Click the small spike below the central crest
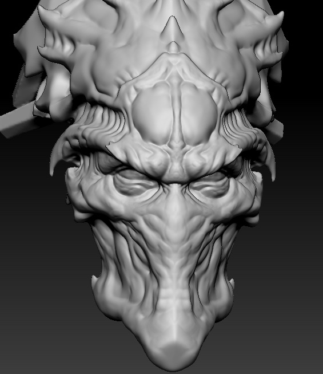 tap(174, 47)
